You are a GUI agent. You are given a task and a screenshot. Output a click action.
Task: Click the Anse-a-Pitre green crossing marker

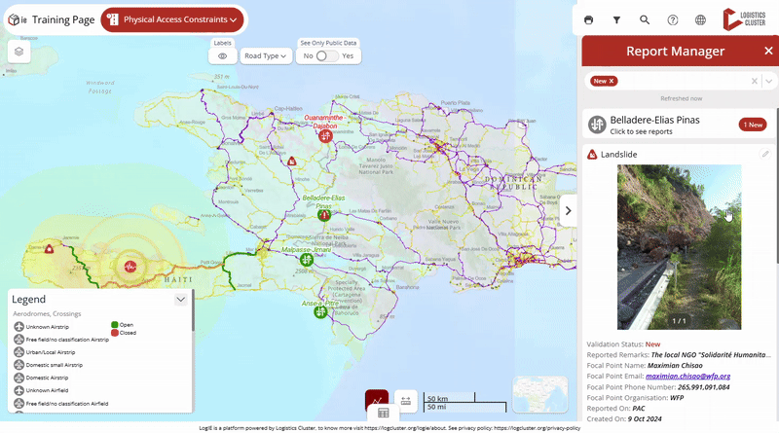pyautogui.click(x=320, y=311)
